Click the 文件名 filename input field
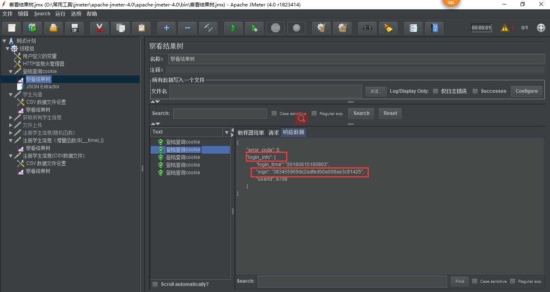The width and height of the screenshot is (550, 292). [266, 91]
